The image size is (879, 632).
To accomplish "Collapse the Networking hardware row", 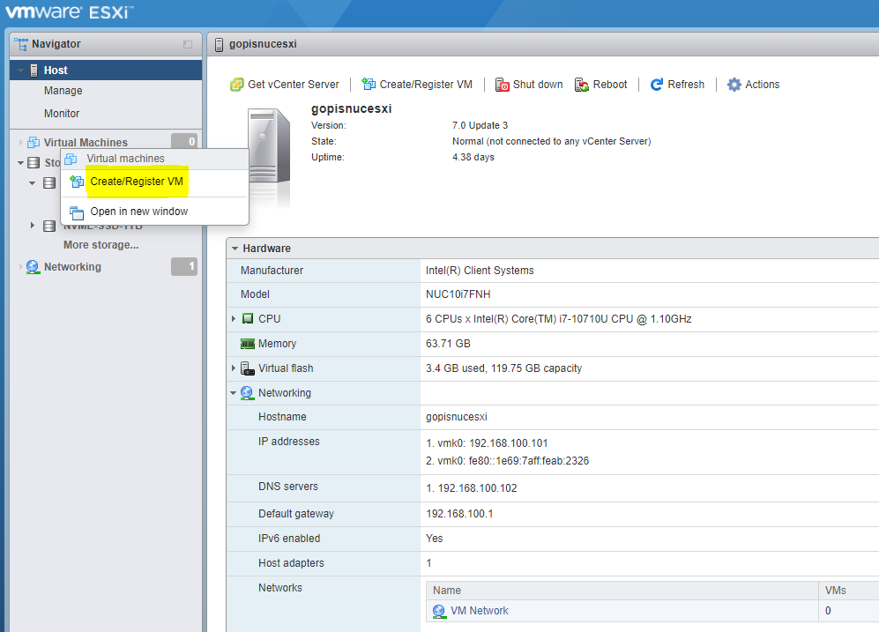I will click(234, 393).
